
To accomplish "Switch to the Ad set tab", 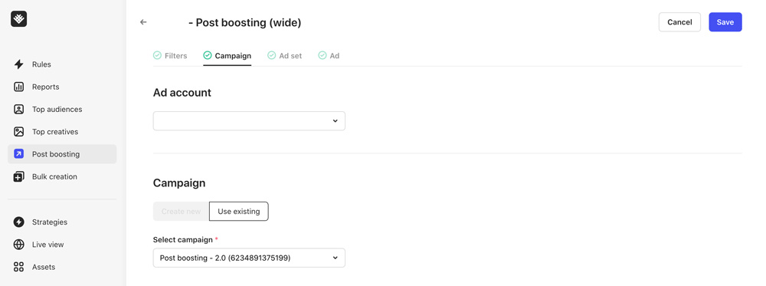I will coord(285,56).
